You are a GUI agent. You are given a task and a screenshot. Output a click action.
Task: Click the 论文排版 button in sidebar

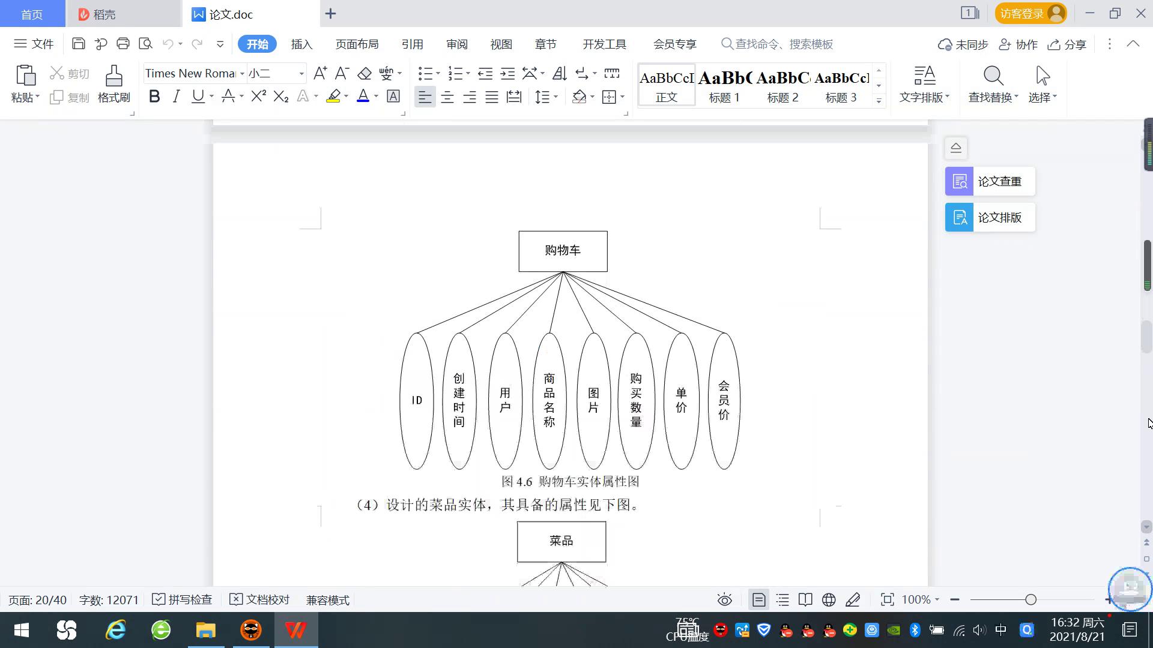click(x=989, y=217)
